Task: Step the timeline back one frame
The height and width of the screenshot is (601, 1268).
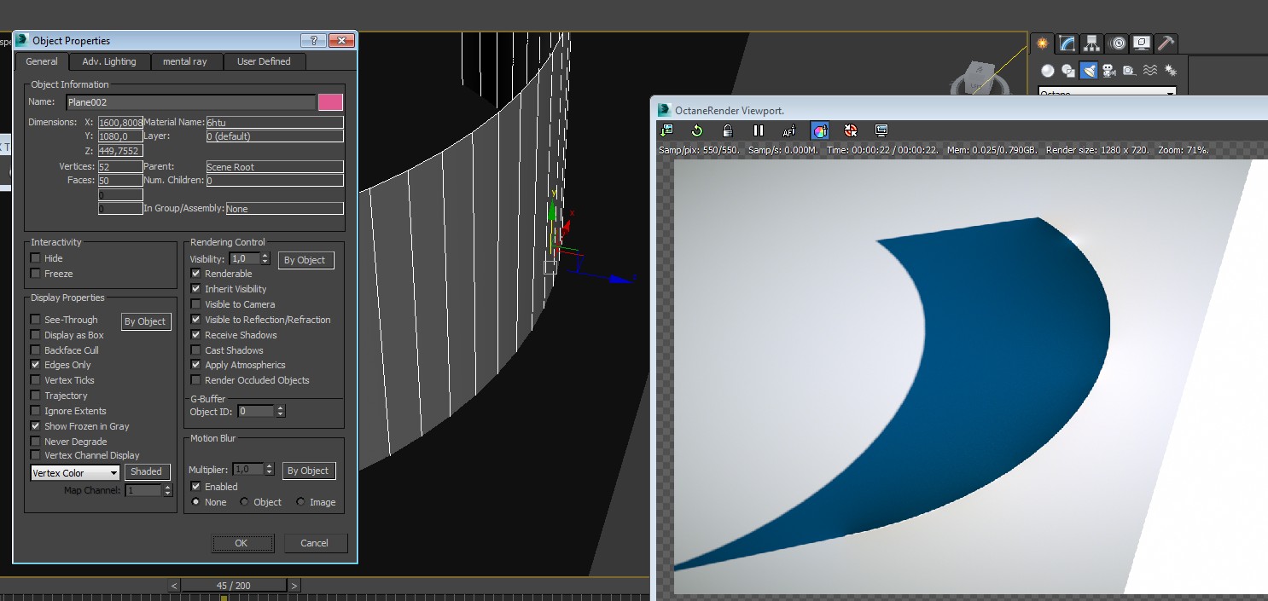Action: (x=175, y=586)
